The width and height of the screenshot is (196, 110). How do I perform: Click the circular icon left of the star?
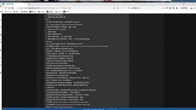(114, 8)
